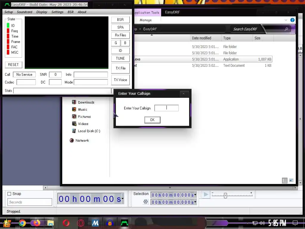Open the network status tray icon
Image resolution: width=305 pixels, height=229 pixels.
click(x=255, y=223)
